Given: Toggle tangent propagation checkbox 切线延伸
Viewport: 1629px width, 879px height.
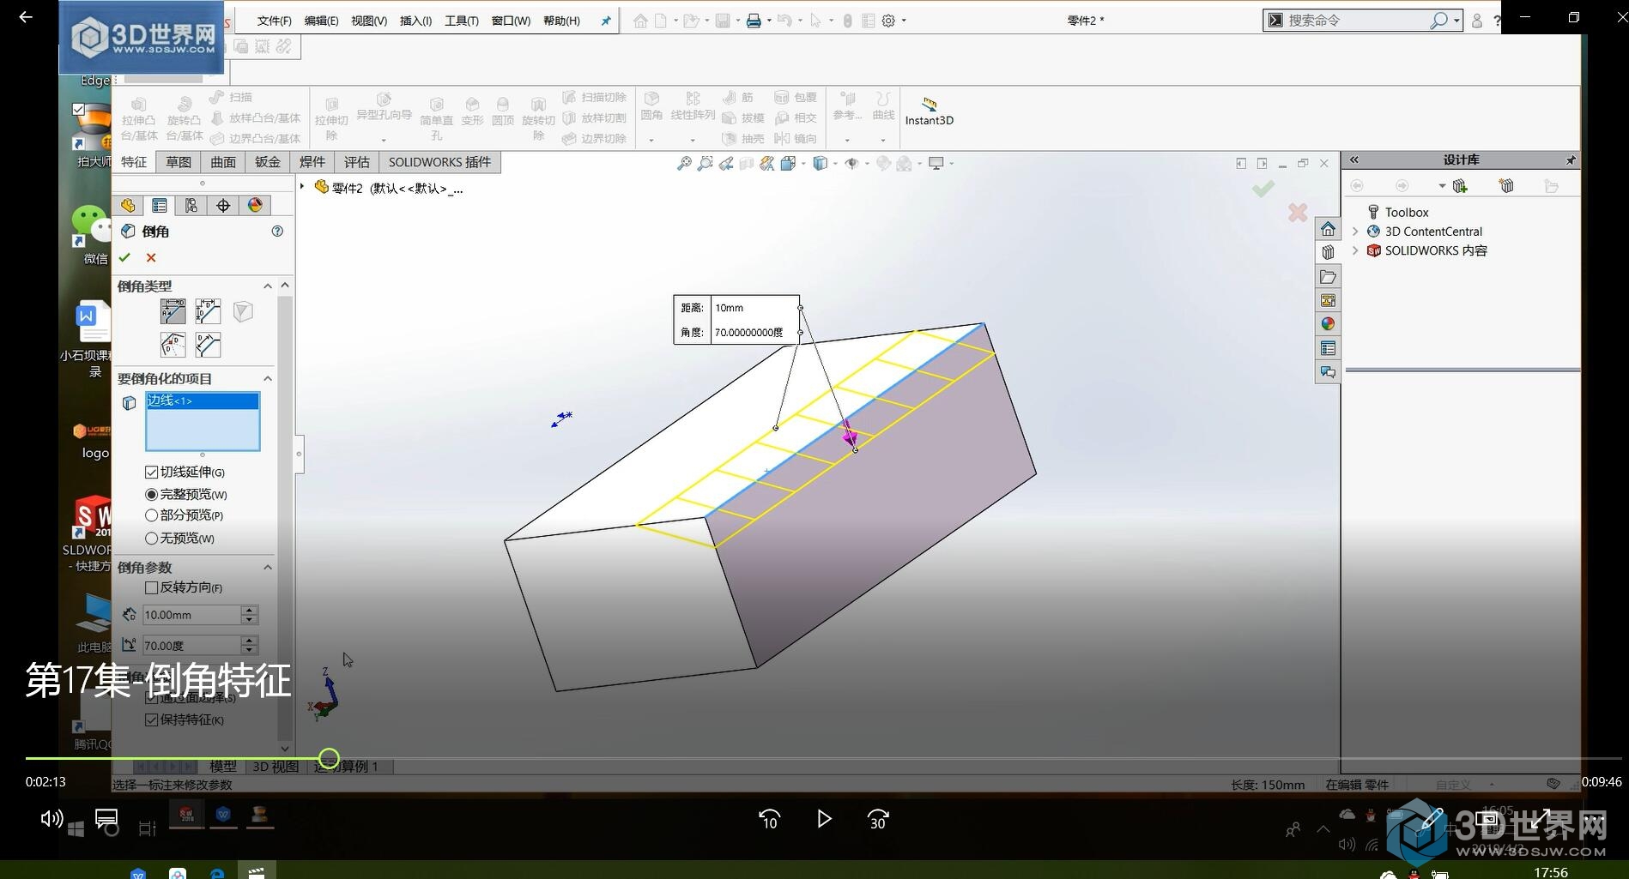Looking at the screenshot, I should [x=151, y=473].
